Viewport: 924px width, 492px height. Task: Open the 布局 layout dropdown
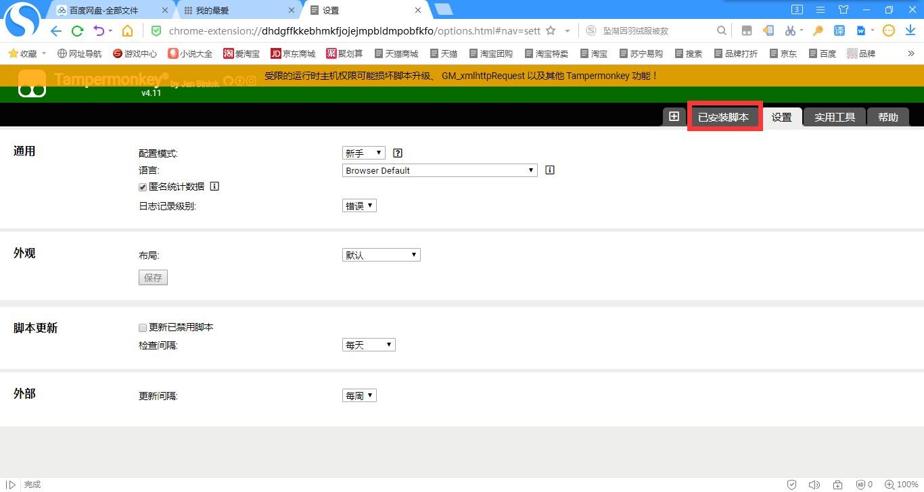click(x=381, y=255)
